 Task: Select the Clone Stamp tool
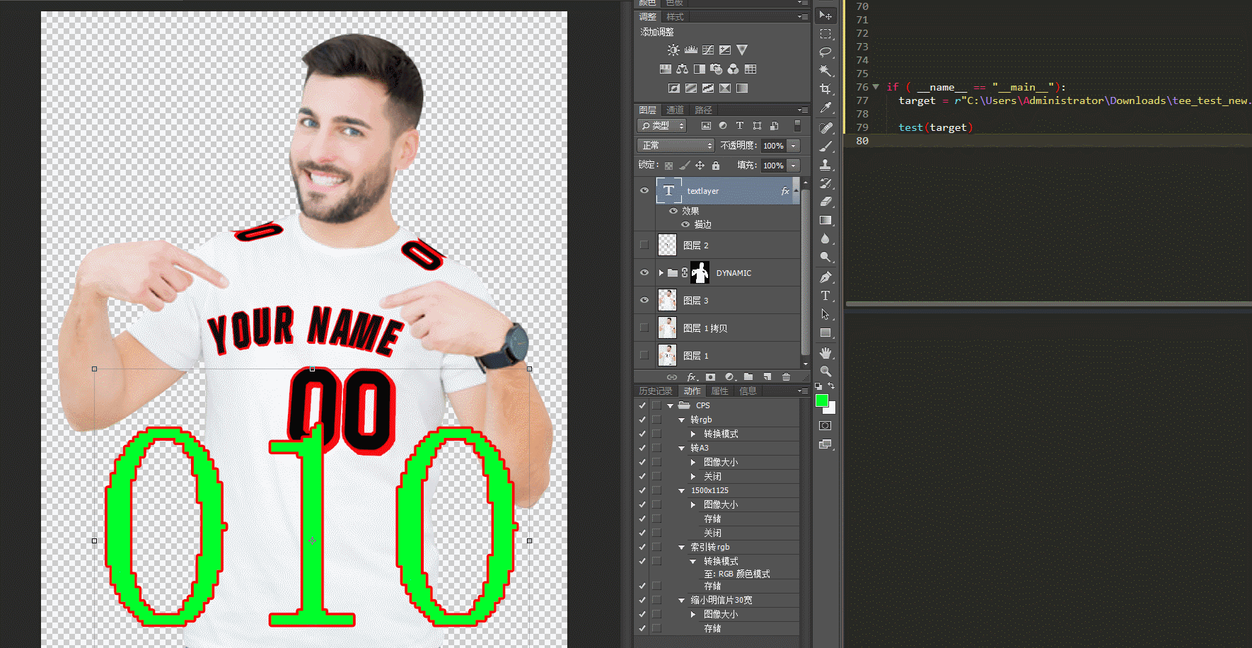coord(825,165)
